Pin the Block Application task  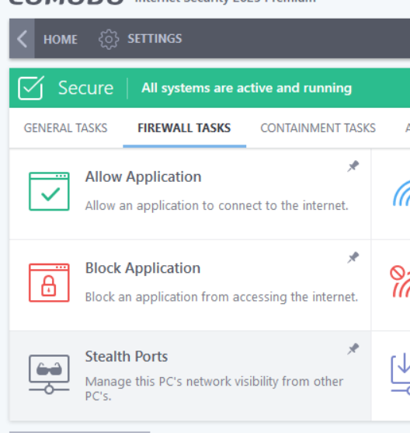pyautogui.click(x=353, y=257)
